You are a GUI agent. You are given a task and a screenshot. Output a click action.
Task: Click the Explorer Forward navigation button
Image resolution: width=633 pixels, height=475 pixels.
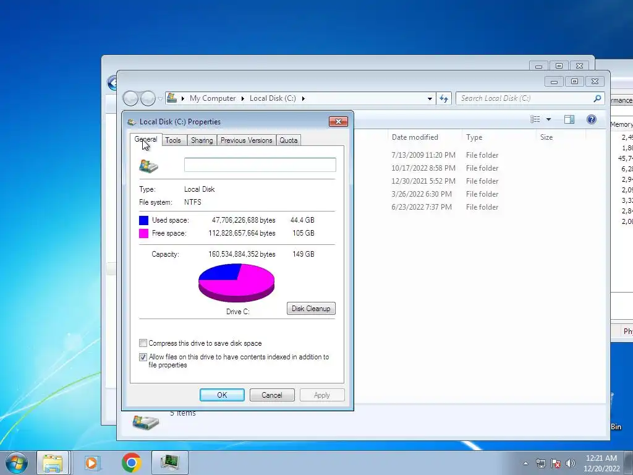[148, 98]
